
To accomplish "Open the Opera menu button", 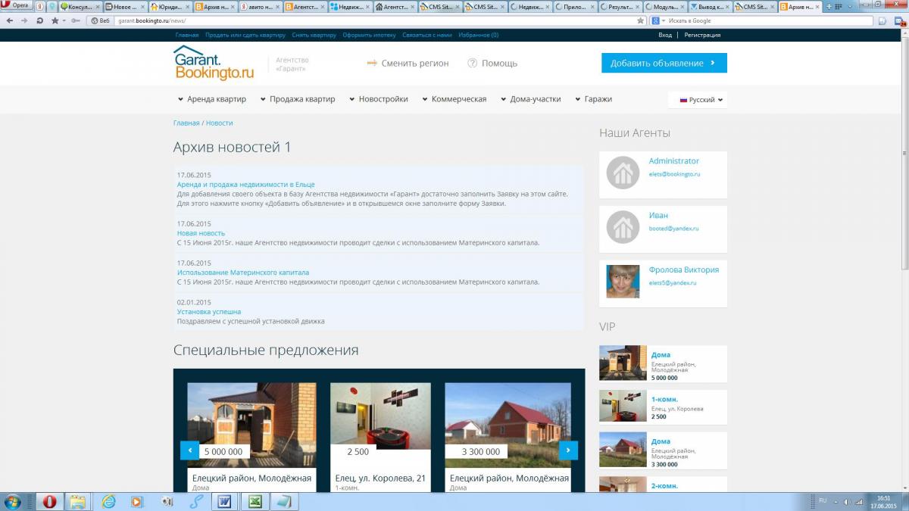I will [x=16, y=5].
